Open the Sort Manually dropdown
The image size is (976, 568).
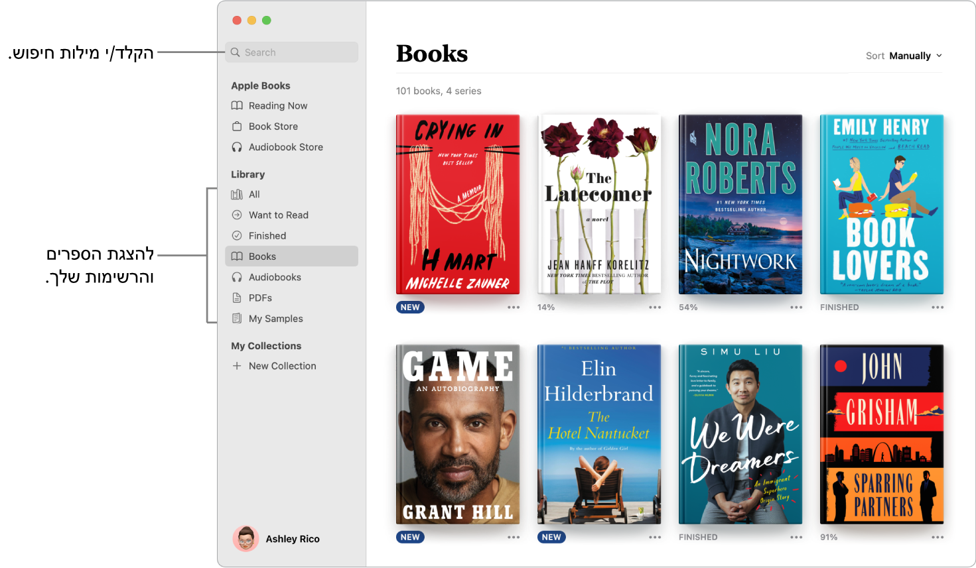(904, 56)
